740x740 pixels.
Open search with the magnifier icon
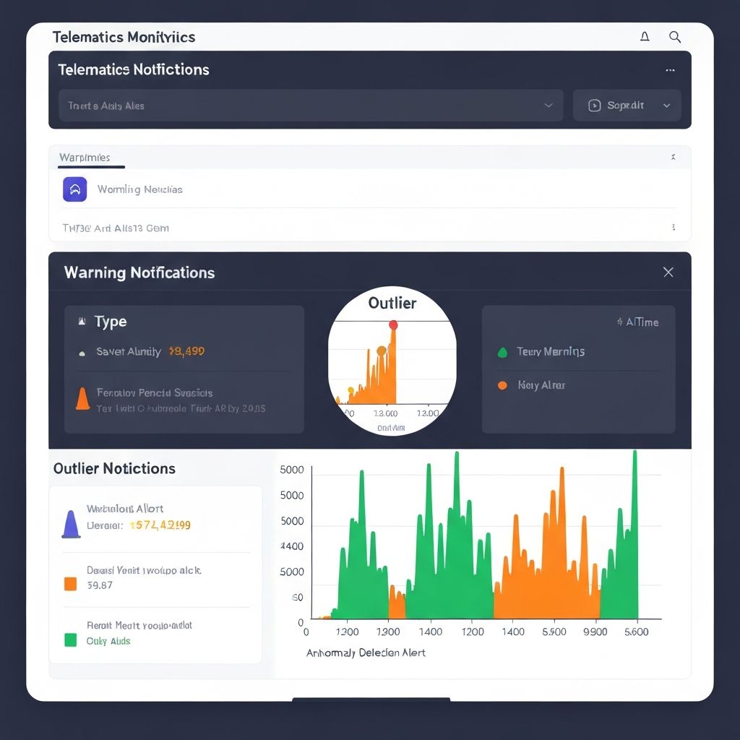tap(675, 37)
